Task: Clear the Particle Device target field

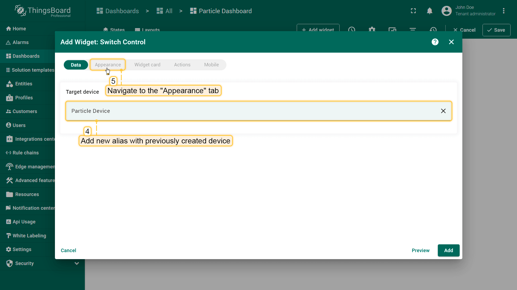Action: point(443,111)
